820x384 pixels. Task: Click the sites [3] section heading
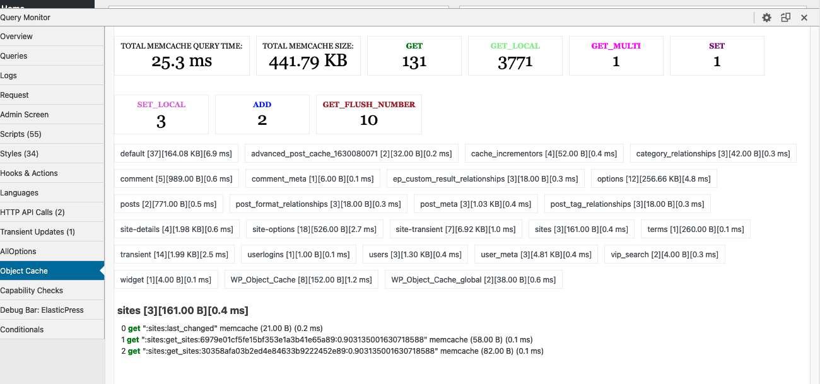(183, 310)
